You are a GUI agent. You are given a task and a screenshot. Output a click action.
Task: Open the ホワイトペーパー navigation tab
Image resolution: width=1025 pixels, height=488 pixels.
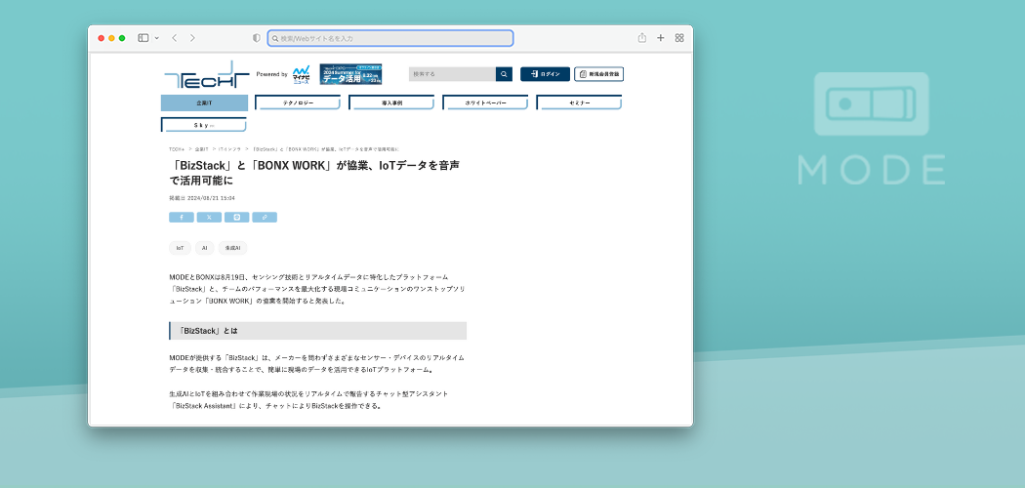[x=485, y=102]
